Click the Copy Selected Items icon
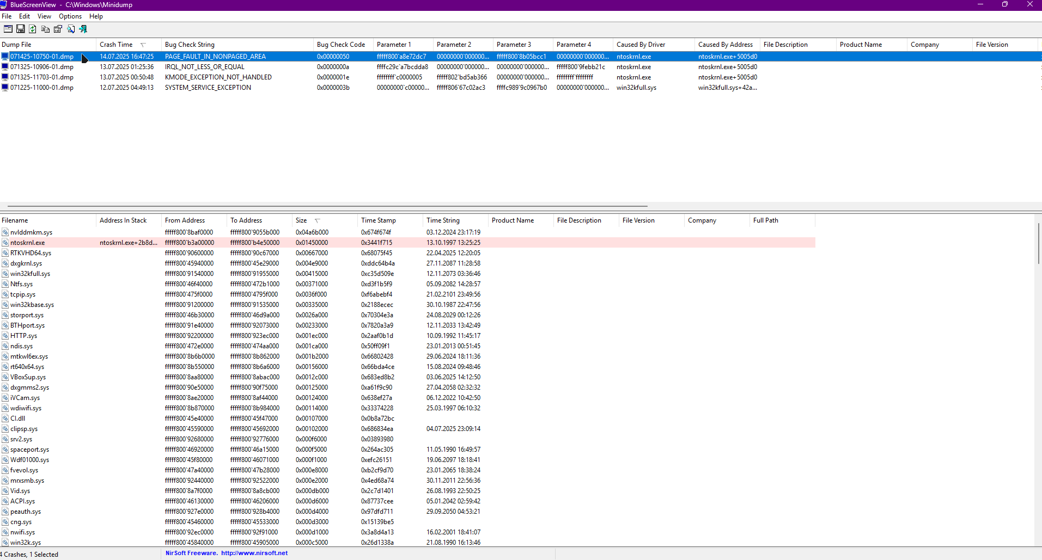The width and height of the screenshot is (1042, 560). (45, 29)
